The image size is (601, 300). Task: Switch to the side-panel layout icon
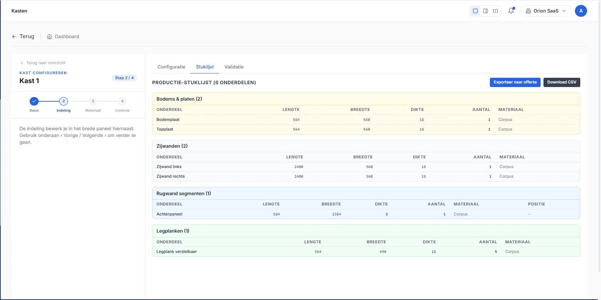[x=485, y=11]
